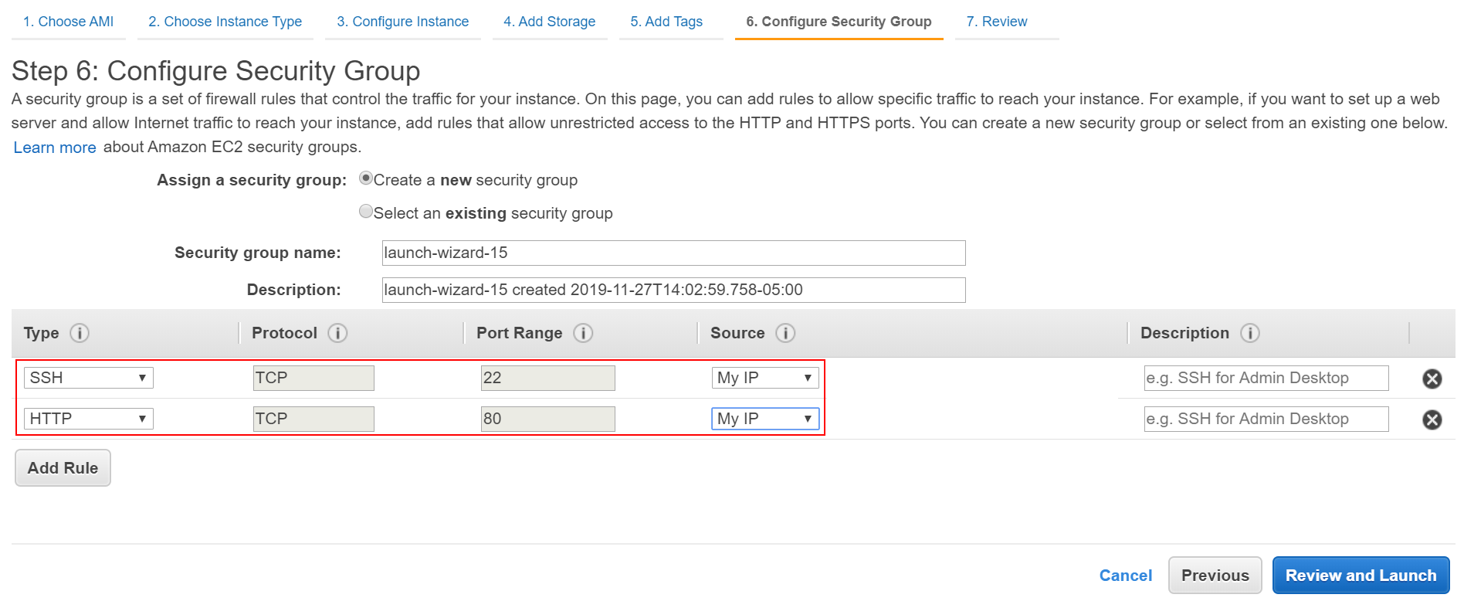The height and width of the screenshot is (608, 1464).
Task: Click the Port Range info icon
Action: coord(583,333)
